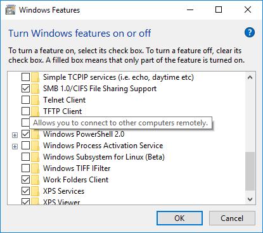Click the Cancel button

tap(232, 218)
